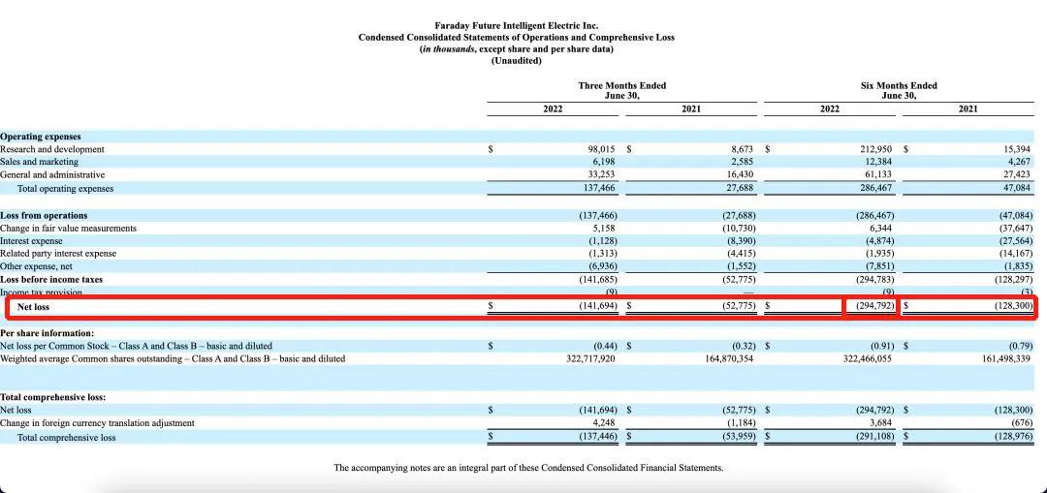Click the 'Loss from operations' row label
The width and height of the screenshot is (1047, 493).
tap(44, 216)
